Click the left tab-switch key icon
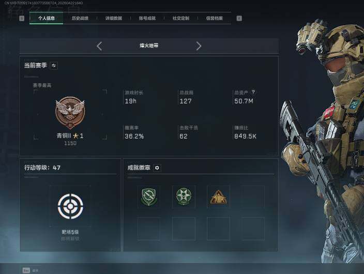The image size is (364, 274). point(22,18)
